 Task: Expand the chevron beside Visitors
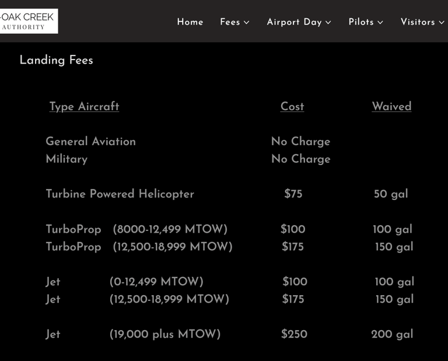pos(442,23)
